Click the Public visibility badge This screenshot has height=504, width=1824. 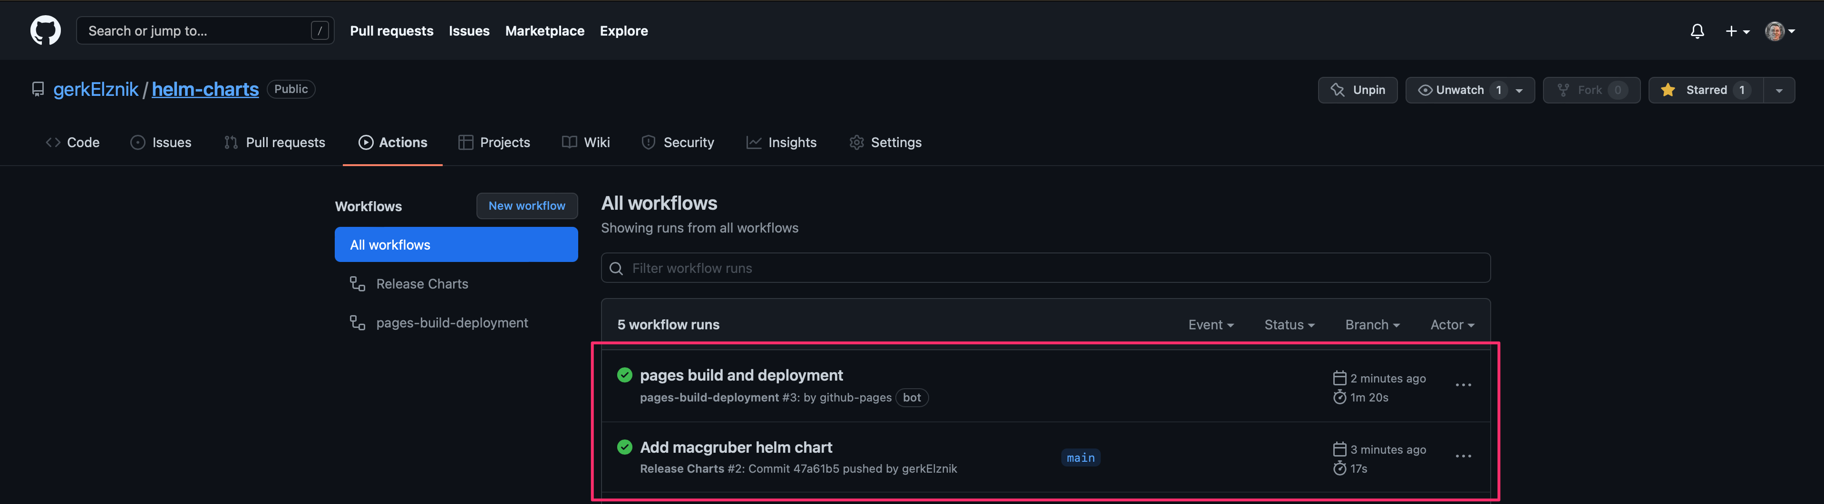coord(291,89)
